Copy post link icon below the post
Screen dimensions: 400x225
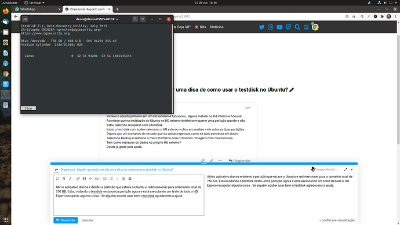click(x=203, y=161)
